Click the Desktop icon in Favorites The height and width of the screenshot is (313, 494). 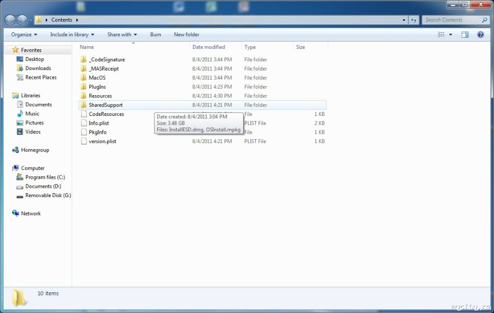coord(20,59)
